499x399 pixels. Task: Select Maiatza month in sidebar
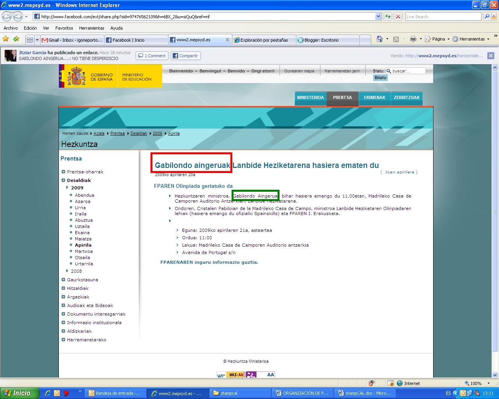(83, 239)
